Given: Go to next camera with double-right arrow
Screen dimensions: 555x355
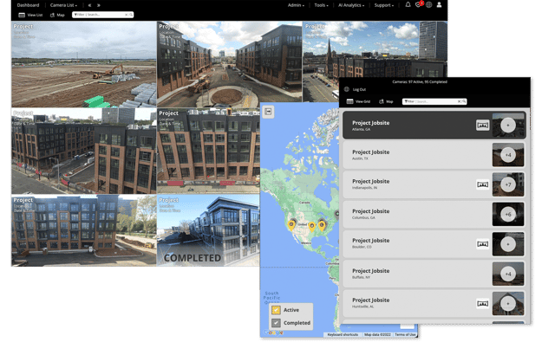Looking at the screenshot, I should tap(98, 5).
